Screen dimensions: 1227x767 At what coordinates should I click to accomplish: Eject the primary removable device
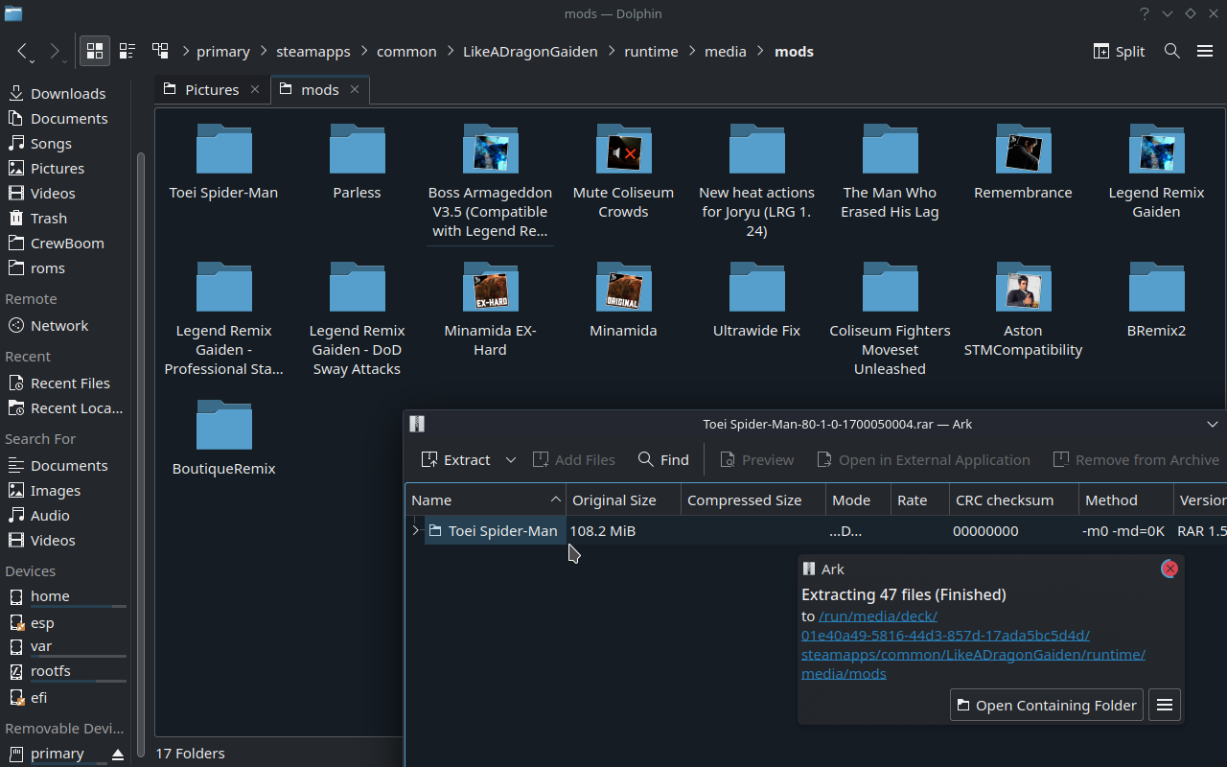[117, 754]
